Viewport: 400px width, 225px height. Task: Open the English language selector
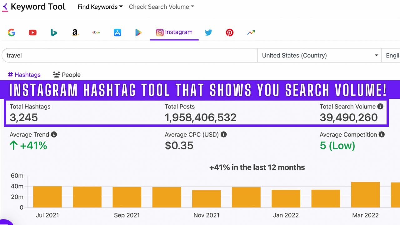click(391, 55)
